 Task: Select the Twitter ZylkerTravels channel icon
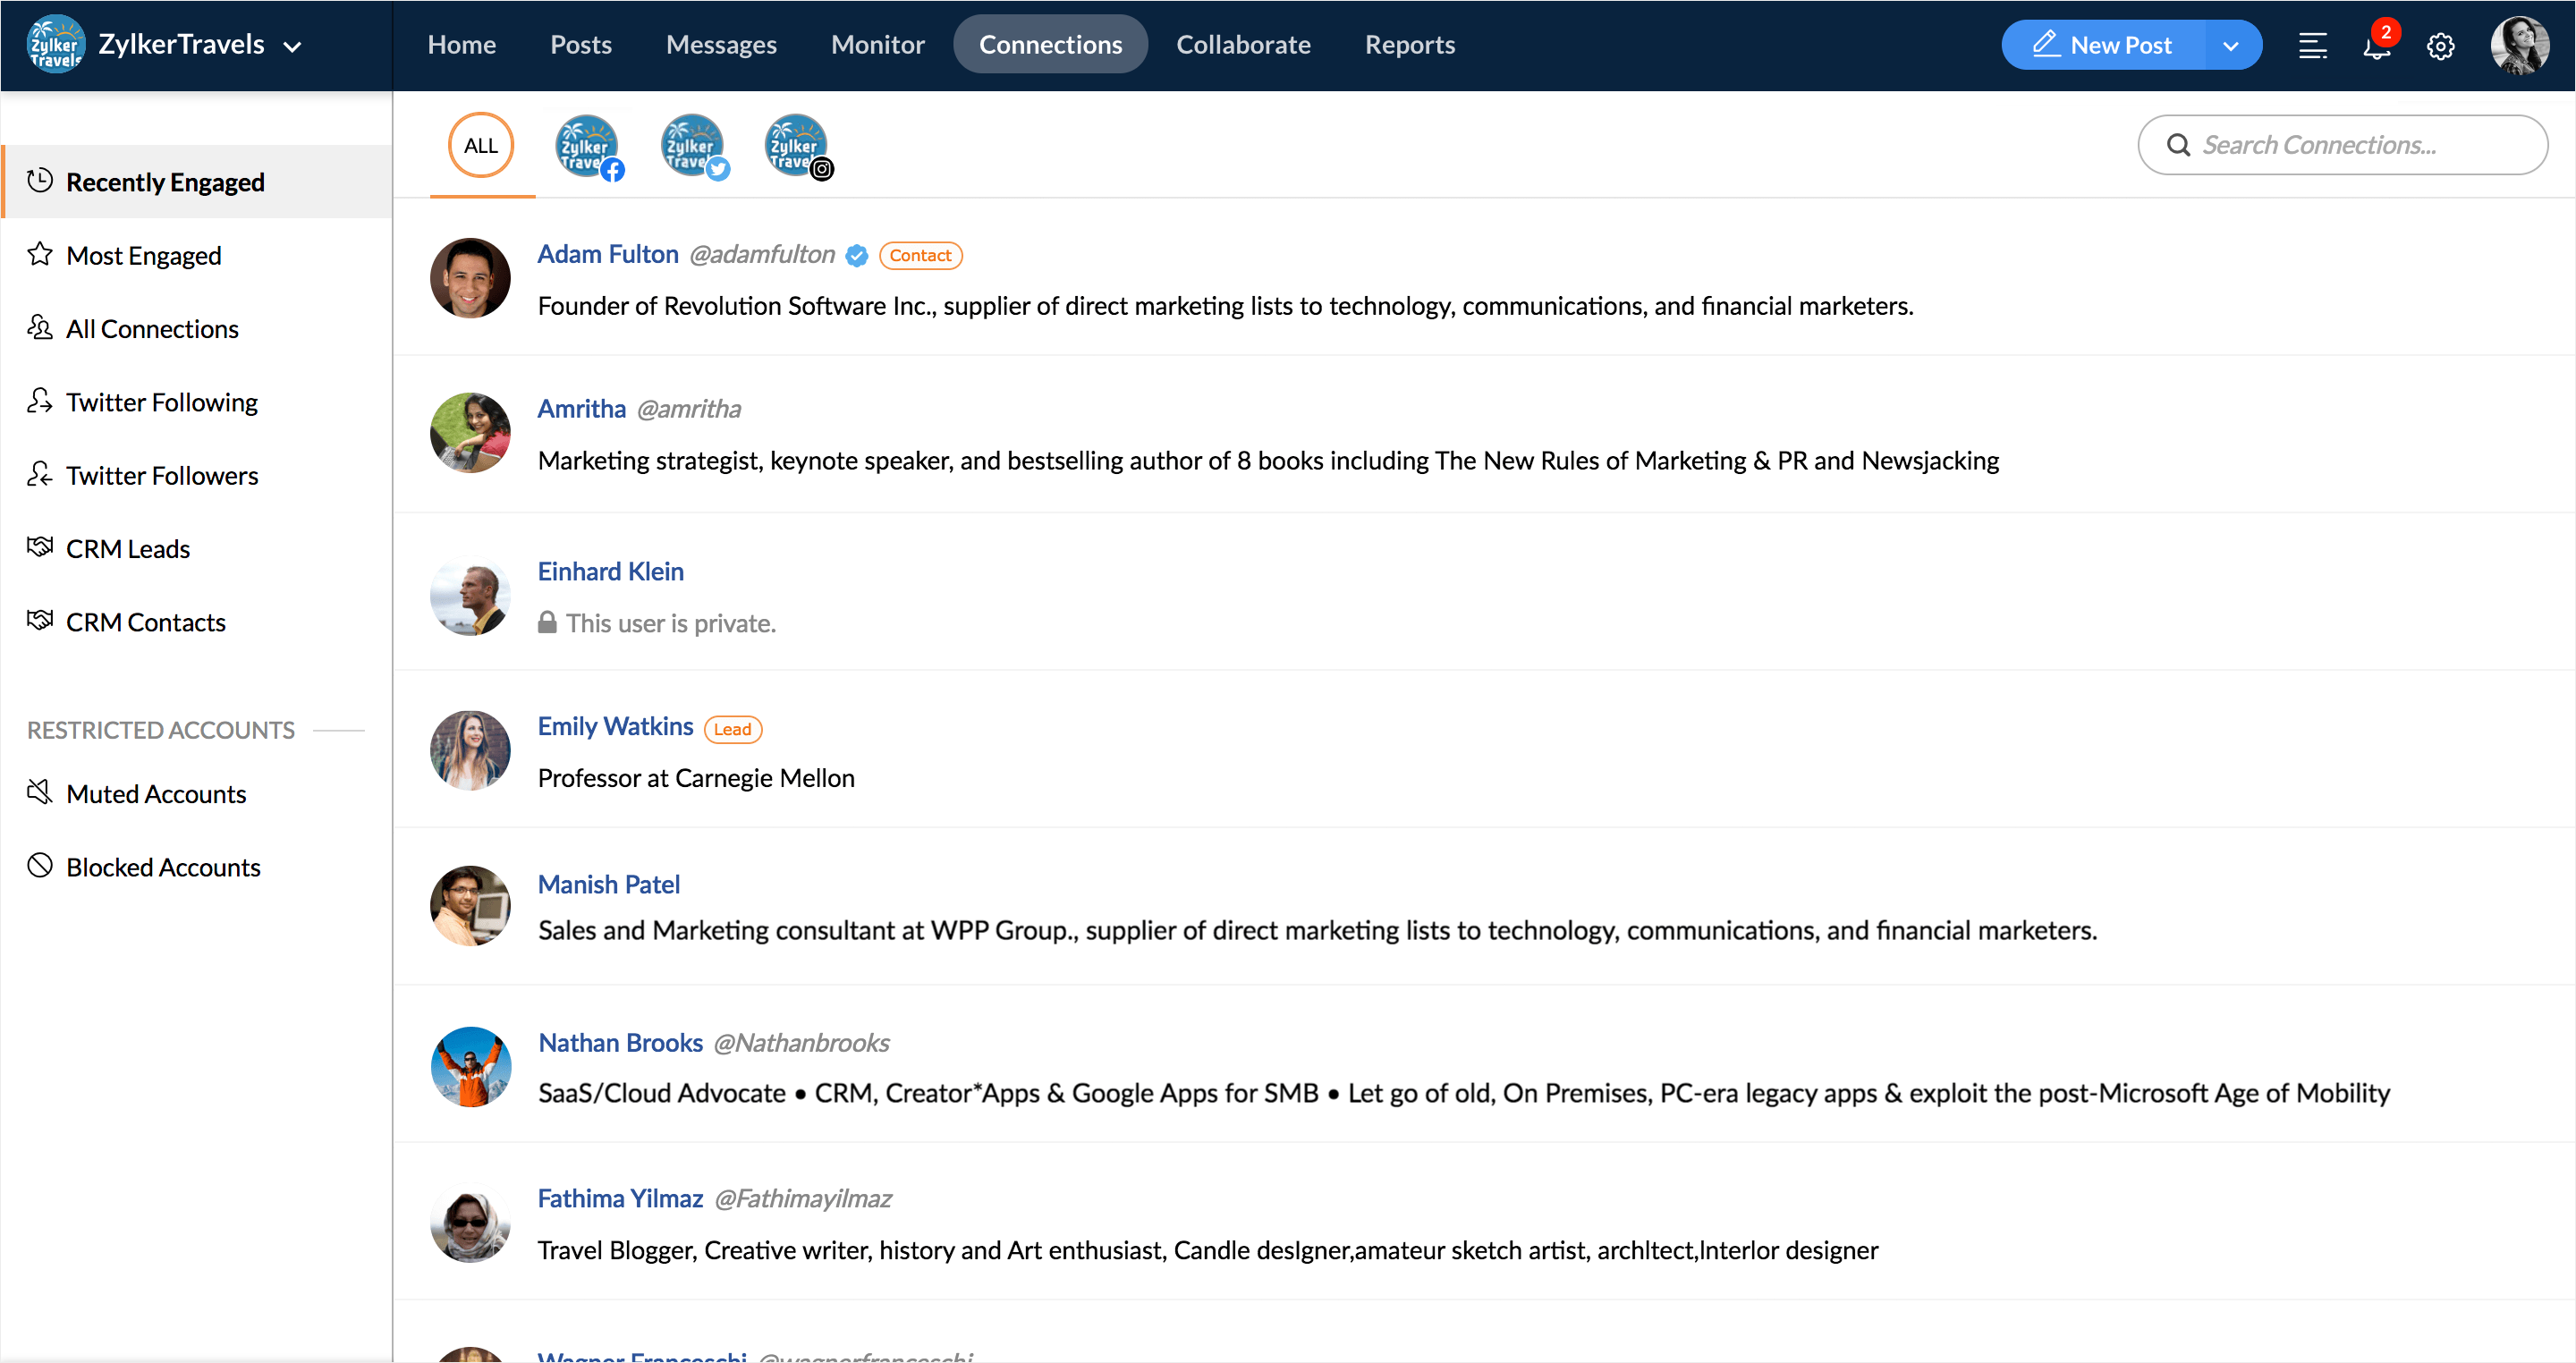click(x=692, y=146)
